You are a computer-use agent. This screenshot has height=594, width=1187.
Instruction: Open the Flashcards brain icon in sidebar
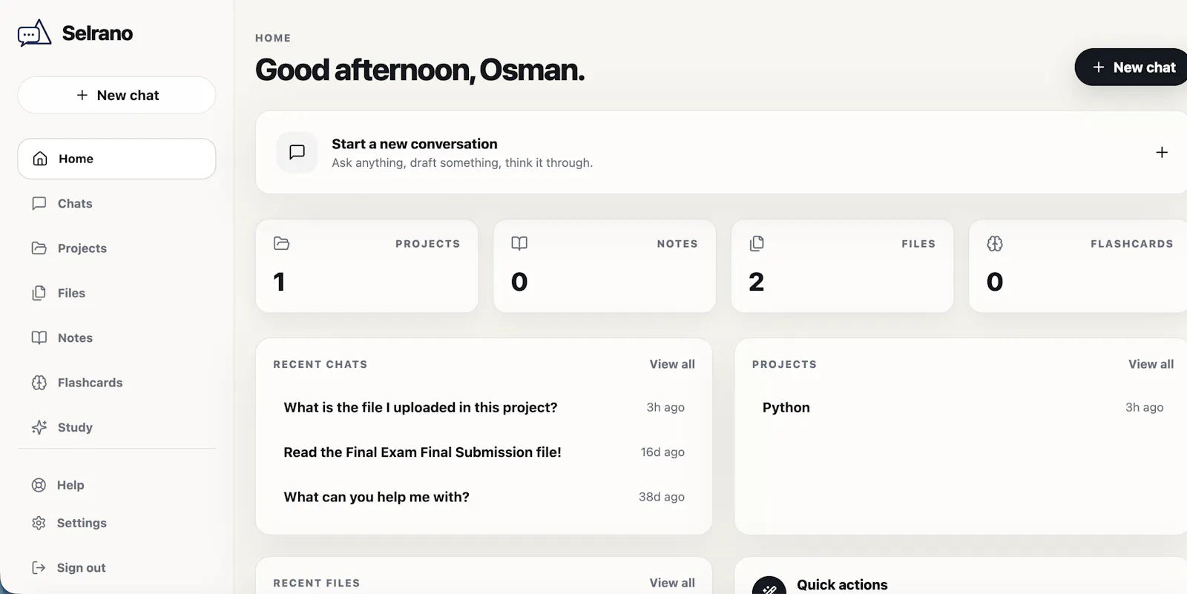pyautogui.click(x=39, y=383)
